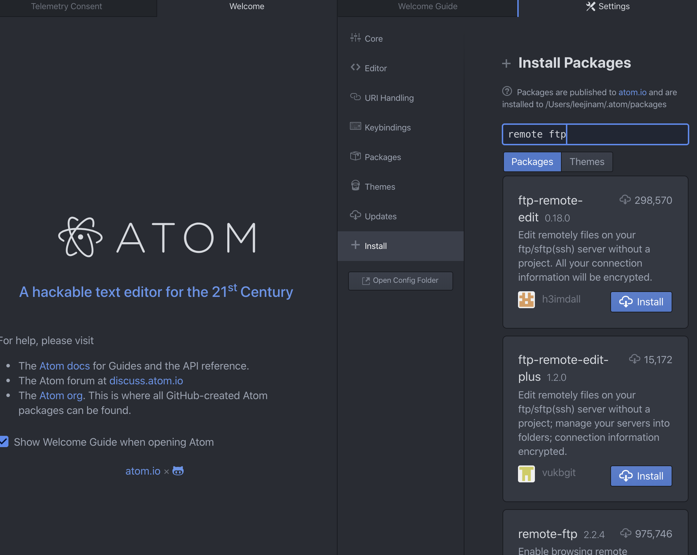Click the GitHub octocat icon

coord(178,471)
